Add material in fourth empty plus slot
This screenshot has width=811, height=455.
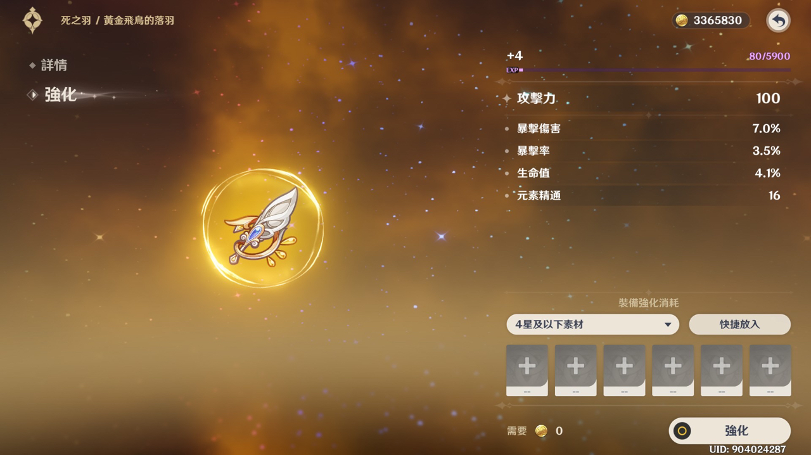click(673, 370)
